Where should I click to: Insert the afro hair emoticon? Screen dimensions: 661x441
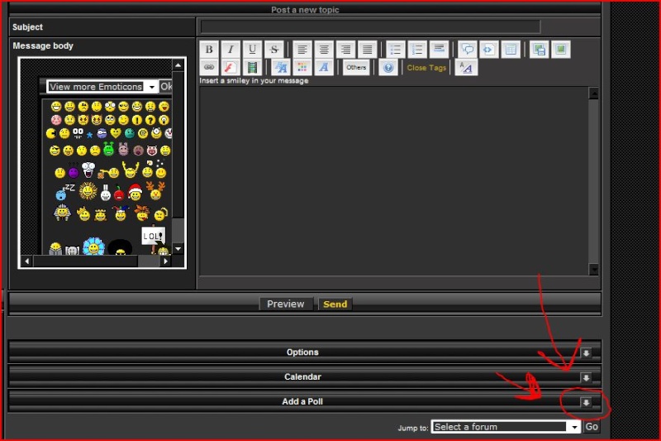point(120,247)
